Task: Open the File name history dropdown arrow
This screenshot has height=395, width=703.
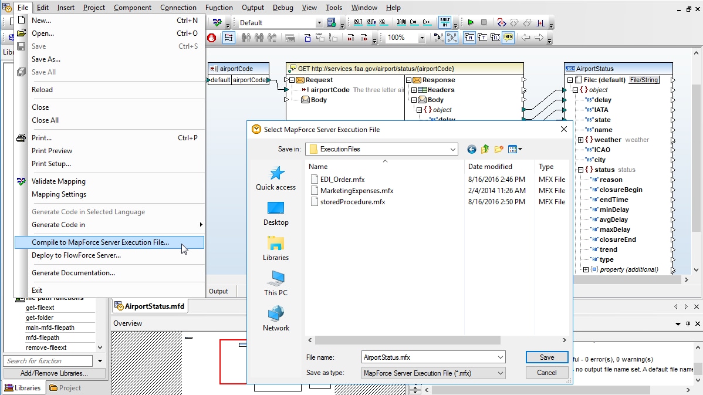Action: 500,357
